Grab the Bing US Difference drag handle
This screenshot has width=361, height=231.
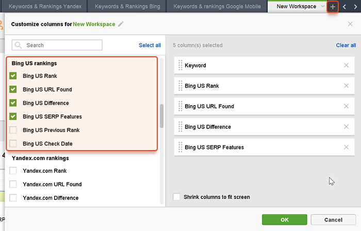click(180, 127)
